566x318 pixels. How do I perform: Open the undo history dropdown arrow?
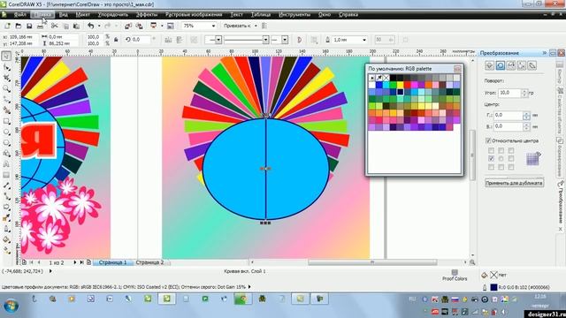pyautogui.click(x=99, y=26)
